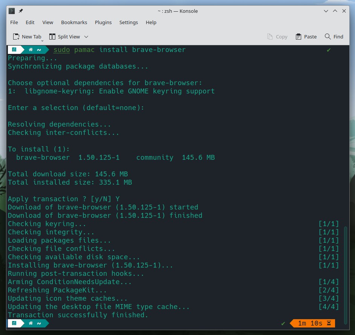Click 'Loading packages files...' line

point(59,240)
